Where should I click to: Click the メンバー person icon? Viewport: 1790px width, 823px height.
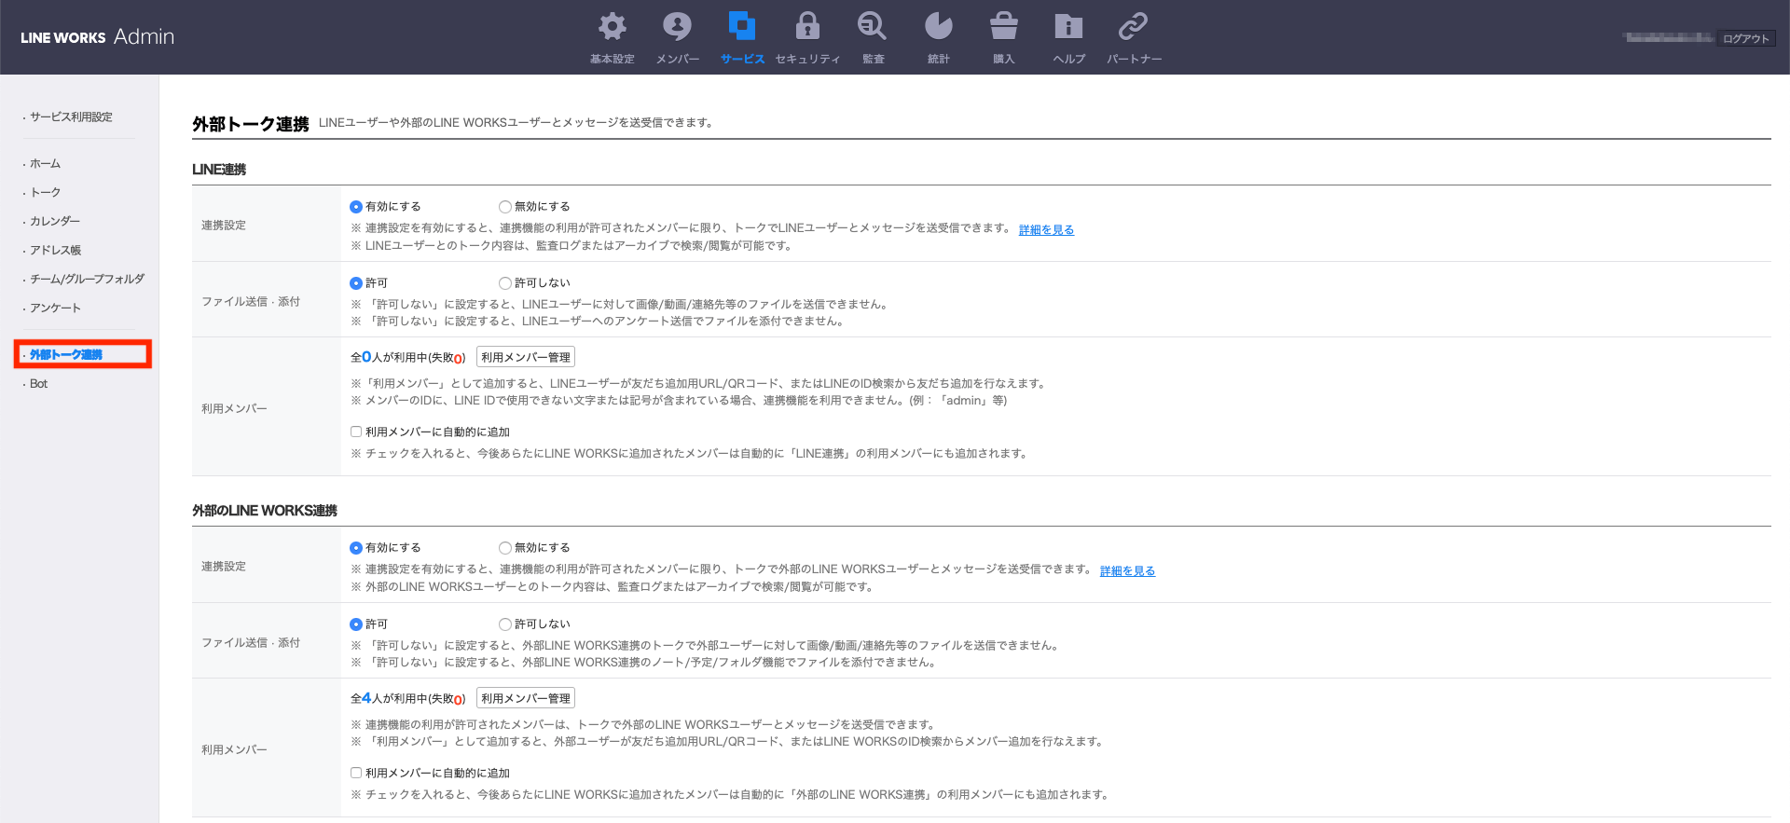coord(677,27)
